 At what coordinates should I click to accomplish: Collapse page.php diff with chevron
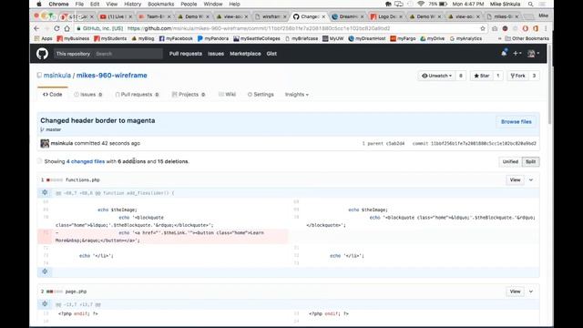531,292
